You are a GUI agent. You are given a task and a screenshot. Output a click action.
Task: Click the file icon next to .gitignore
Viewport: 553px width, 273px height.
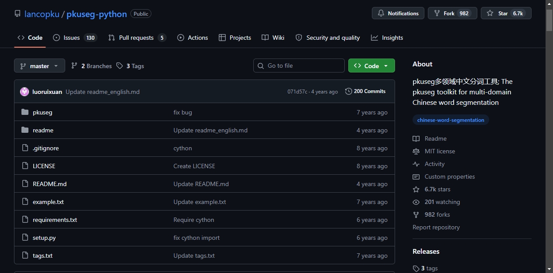point(25,148)
